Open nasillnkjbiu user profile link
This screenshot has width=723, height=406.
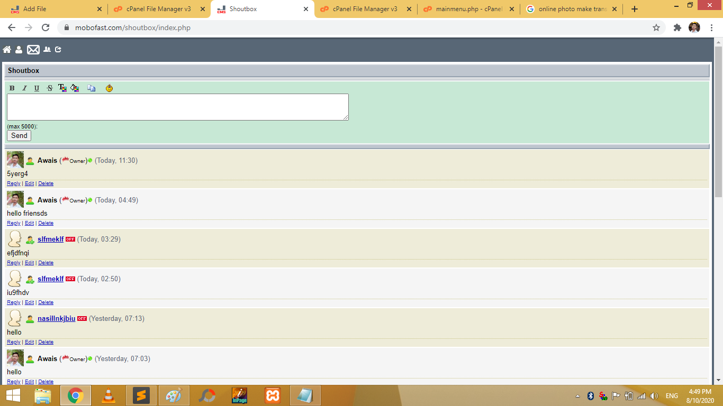(x=57, y=319)
